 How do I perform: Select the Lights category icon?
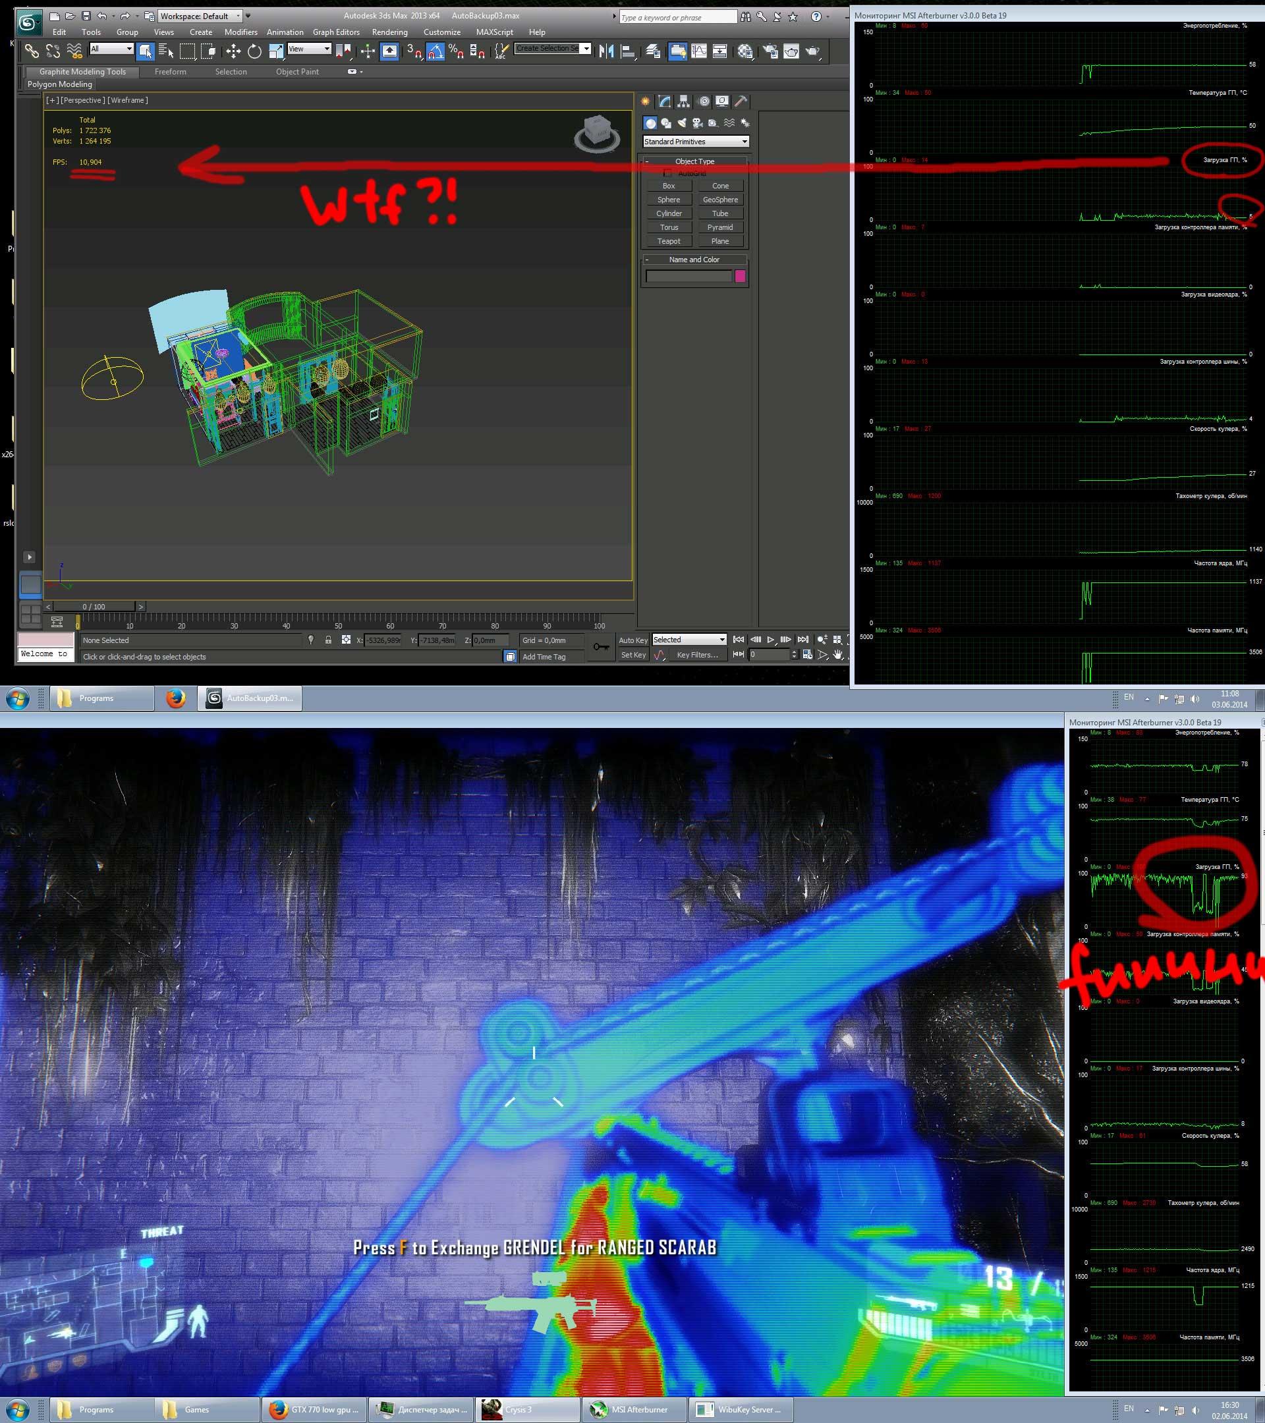pos(681,123)
